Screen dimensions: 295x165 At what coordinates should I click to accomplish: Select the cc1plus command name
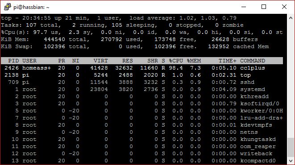click(x=253, y=68)
